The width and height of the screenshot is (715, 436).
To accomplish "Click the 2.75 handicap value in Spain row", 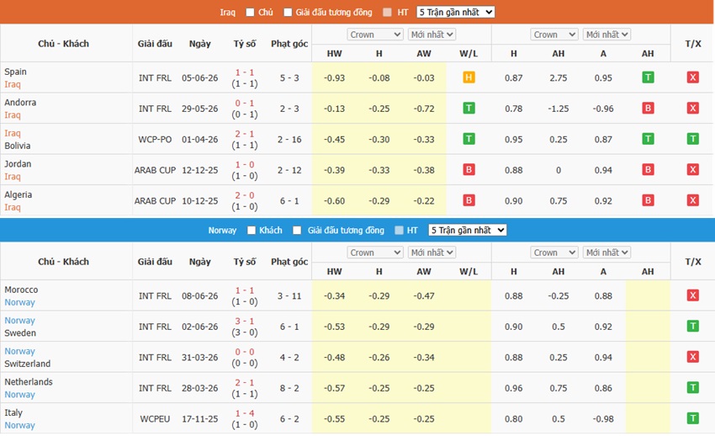I will [x=559, y=78].
